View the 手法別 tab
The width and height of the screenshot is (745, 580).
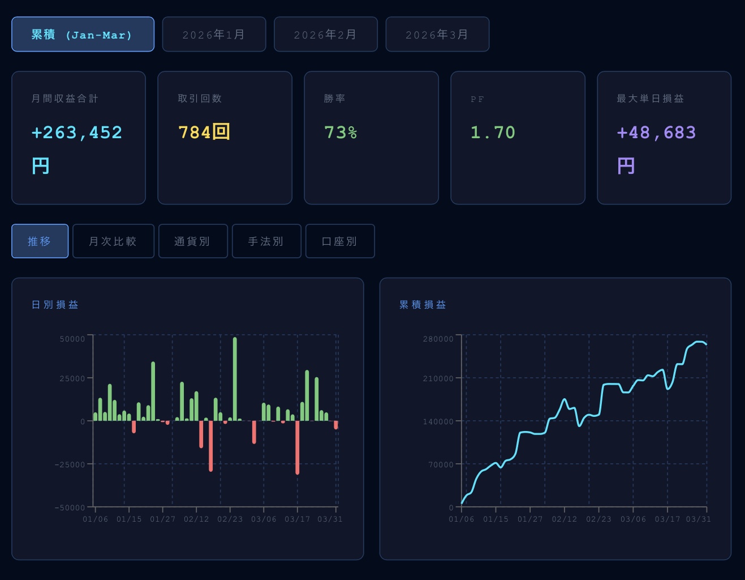pos(266,241)
